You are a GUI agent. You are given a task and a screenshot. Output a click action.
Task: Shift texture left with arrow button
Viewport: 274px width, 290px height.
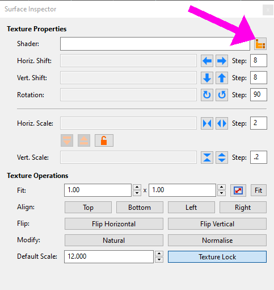tap(207, 61)
